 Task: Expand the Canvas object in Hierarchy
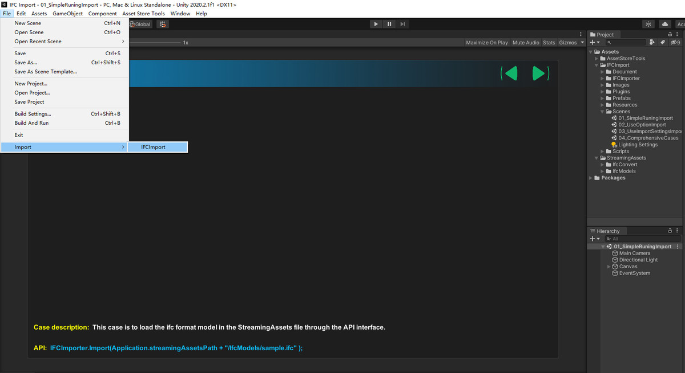click(x=609, y=267)
